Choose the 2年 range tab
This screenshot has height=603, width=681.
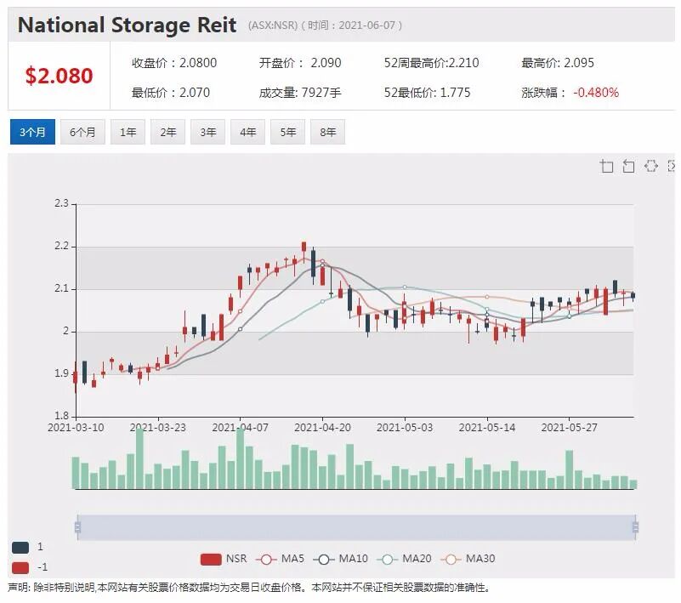point(168,132)
